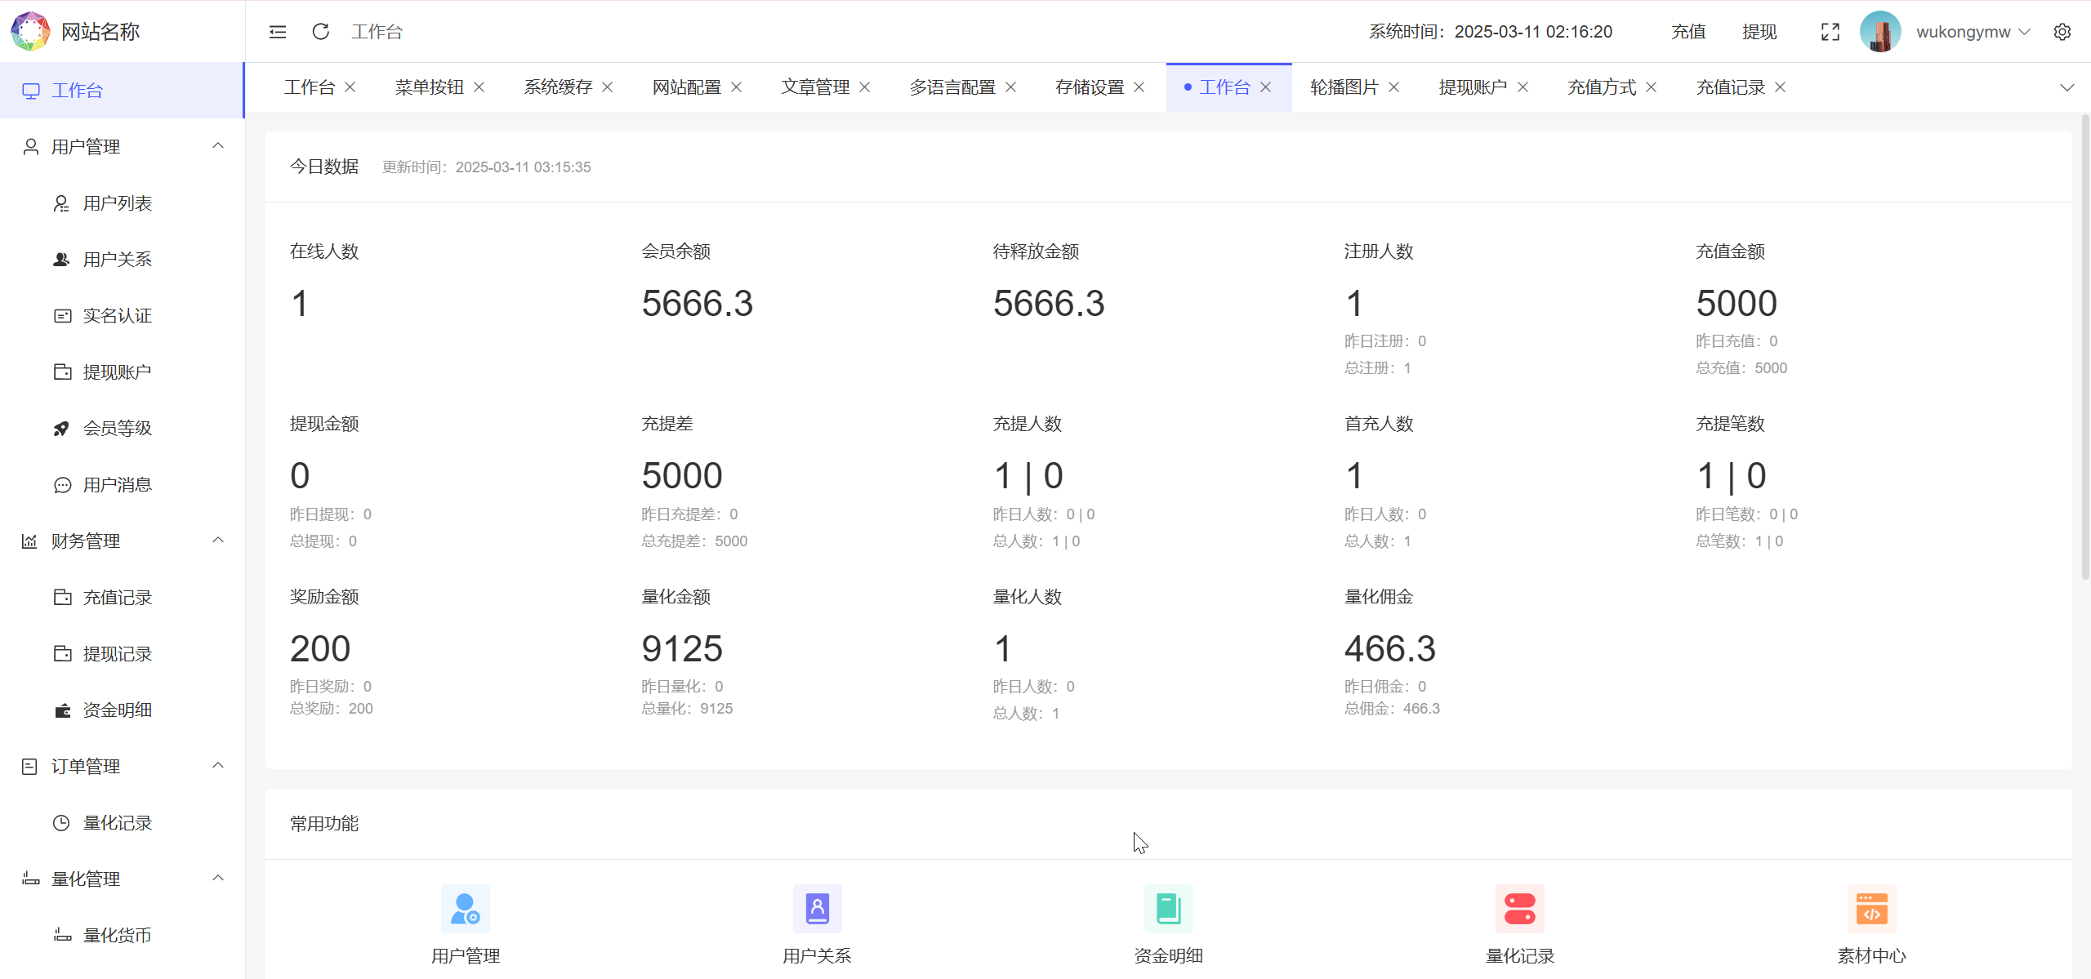This screenshot has width=2091, height=979.
Task: Collapse the 财务管理 sidebar section
Action: (217, 540)
